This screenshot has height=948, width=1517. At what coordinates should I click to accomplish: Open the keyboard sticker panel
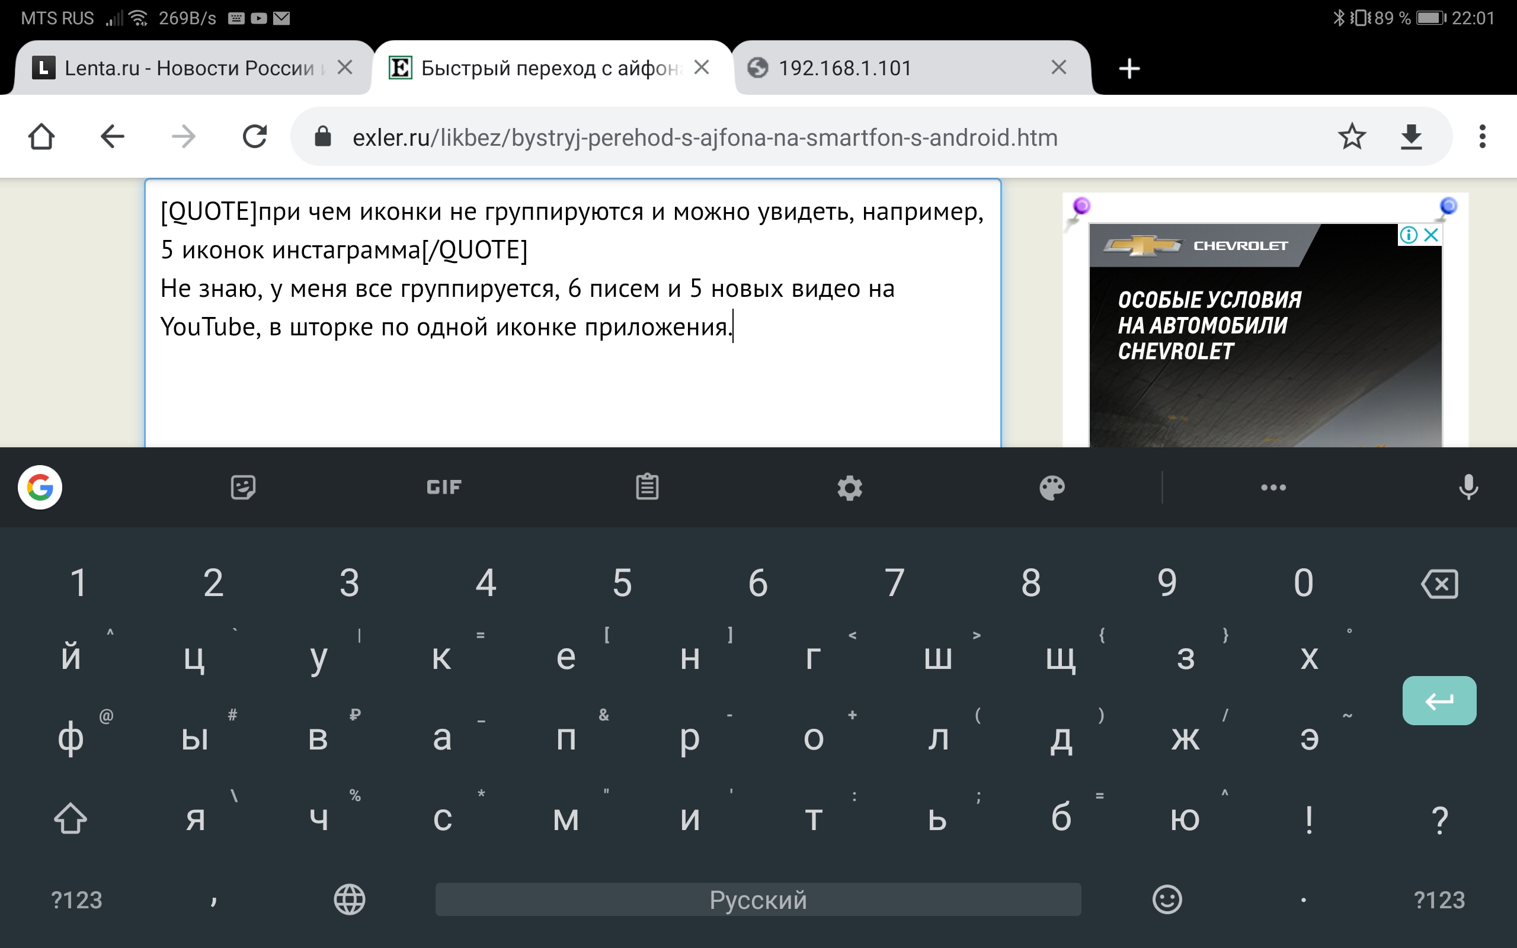pos(242,487)
